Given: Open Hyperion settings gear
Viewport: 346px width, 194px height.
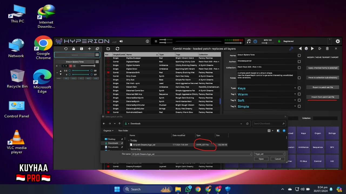Looking at the screenshot, I should click(338, 41).
